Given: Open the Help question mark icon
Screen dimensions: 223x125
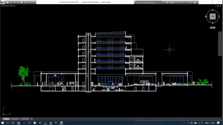Looking at the screenshot, I should [195, 2].
